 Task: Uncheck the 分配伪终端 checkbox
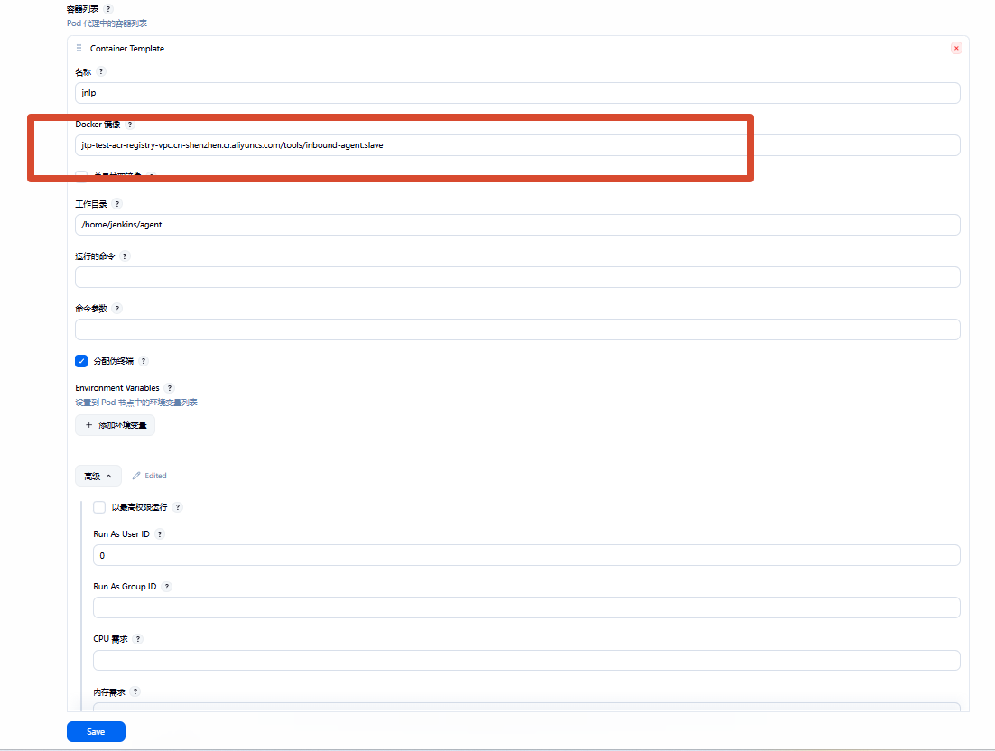click(81, 361)
